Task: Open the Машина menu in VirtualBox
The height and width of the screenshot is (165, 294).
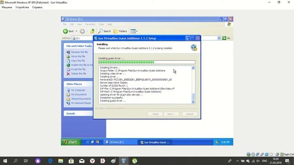Action: (x=7, y=7)
